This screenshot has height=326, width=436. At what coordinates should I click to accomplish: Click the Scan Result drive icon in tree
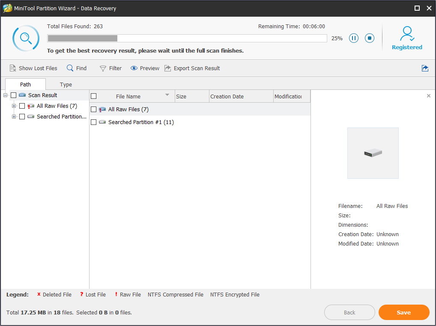[x=22, y=95]
